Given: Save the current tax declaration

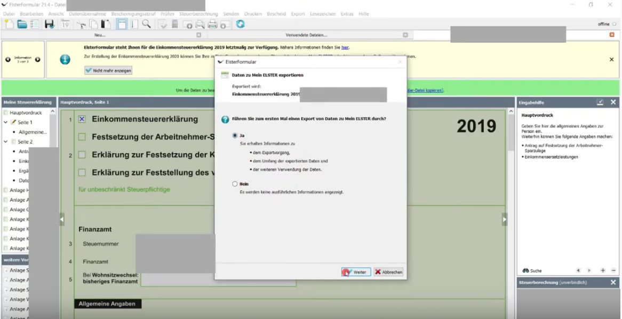Looking at the screenshot, I should tap(49, 24).
